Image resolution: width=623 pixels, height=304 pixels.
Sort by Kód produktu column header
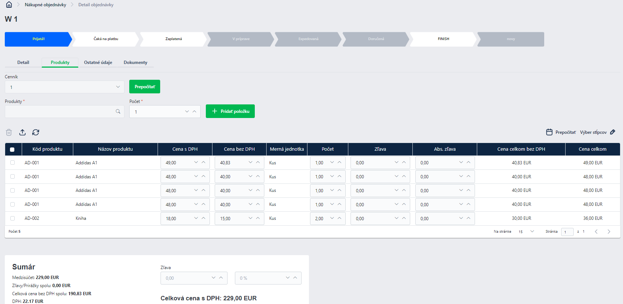47,149
